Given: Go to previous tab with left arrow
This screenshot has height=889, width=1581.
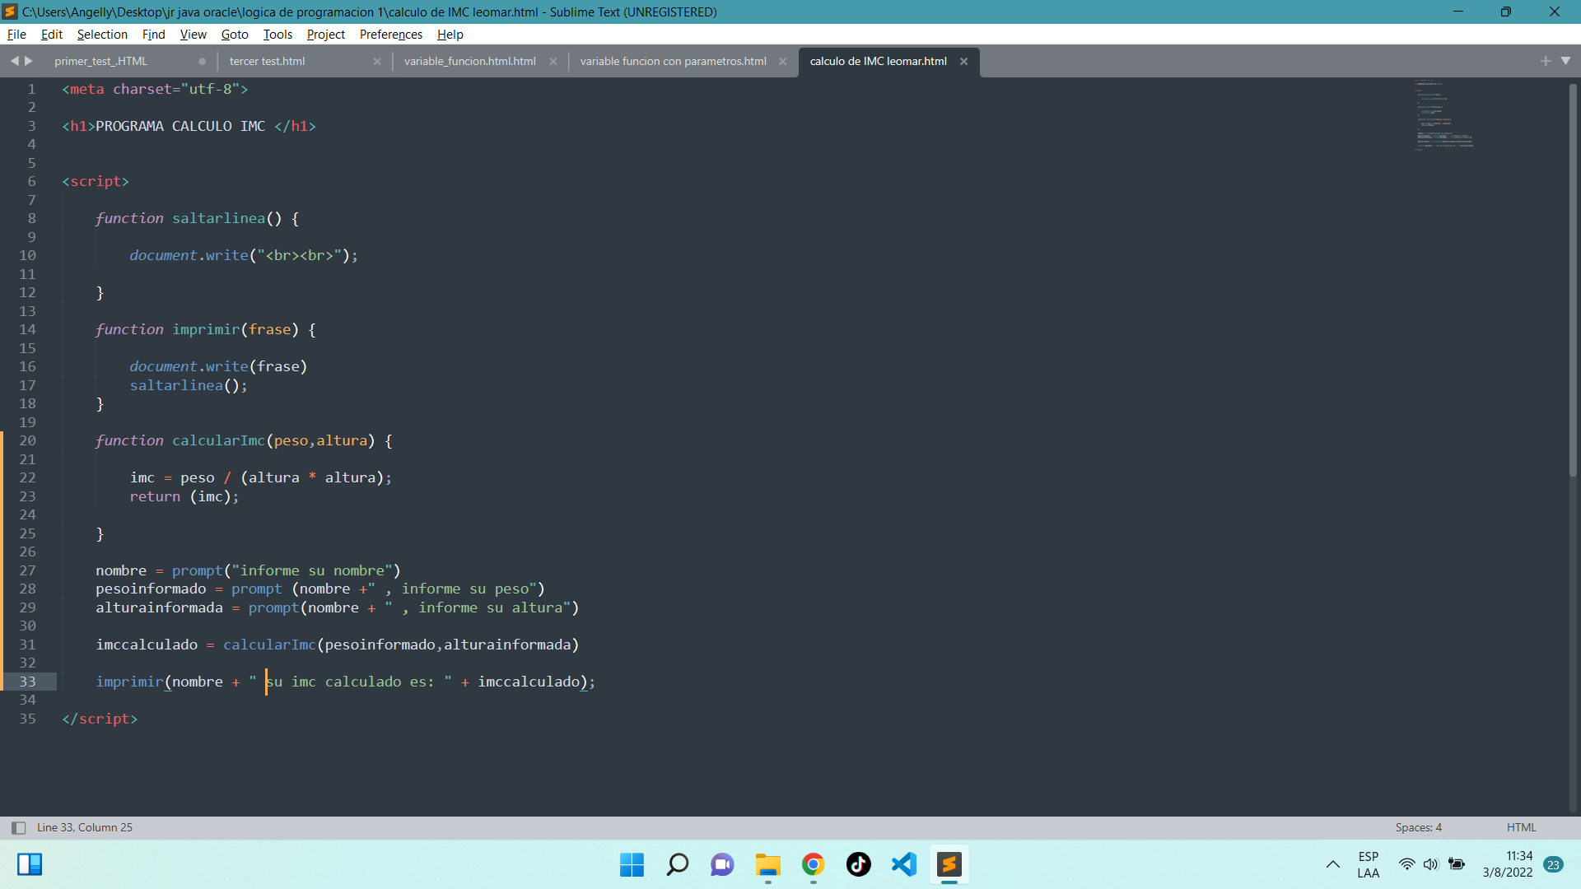Looking at the screenshot, I should [14, 61].
